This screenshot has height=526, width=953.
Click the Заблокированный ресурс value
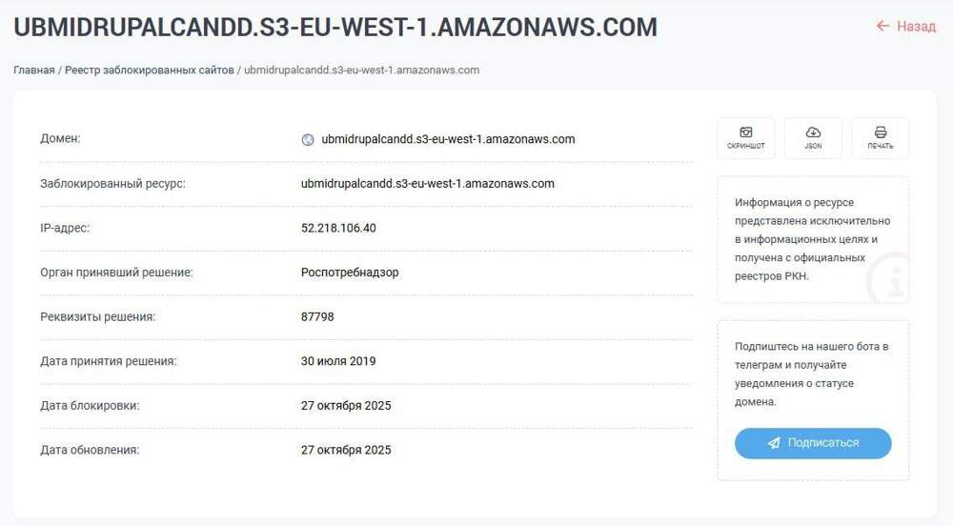coord(427,183)
